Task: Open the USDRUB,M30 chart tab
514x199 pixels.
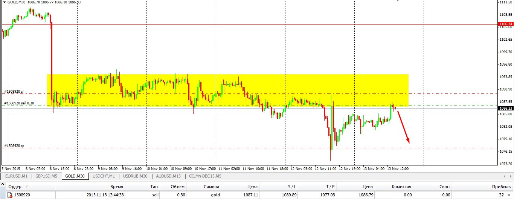Action: [x=135, y=176]
